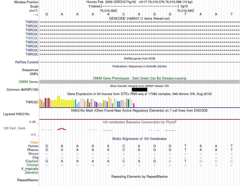Click the Human alignment row label
The width and height of the screenshot is (240, 186).
(x=33, y=146)
